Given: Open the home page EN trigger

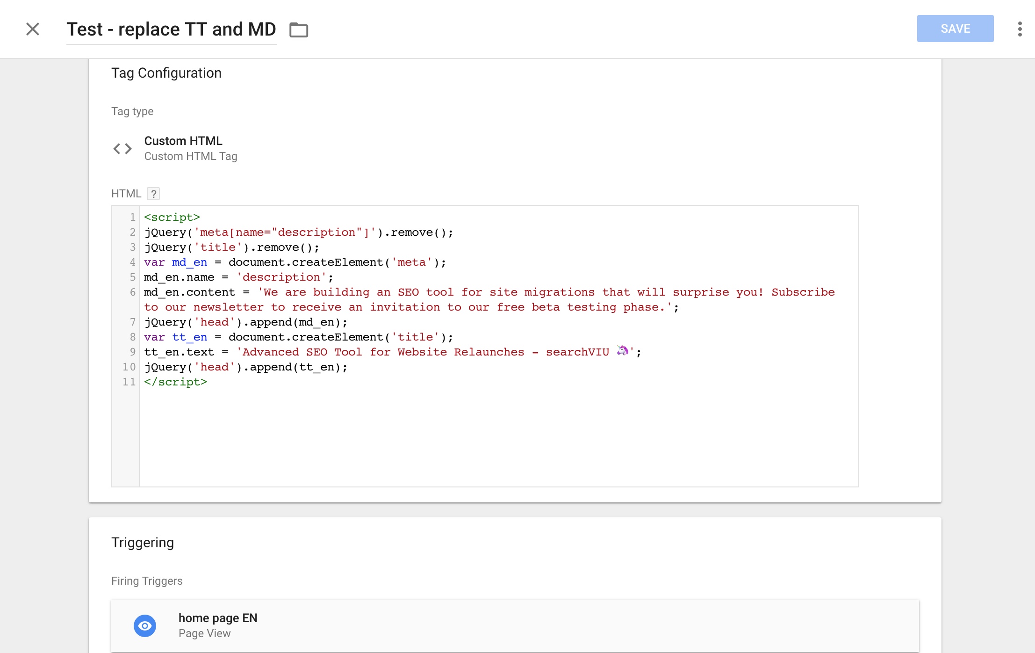Looking at the screenshot, I should (x=217, y=617).
